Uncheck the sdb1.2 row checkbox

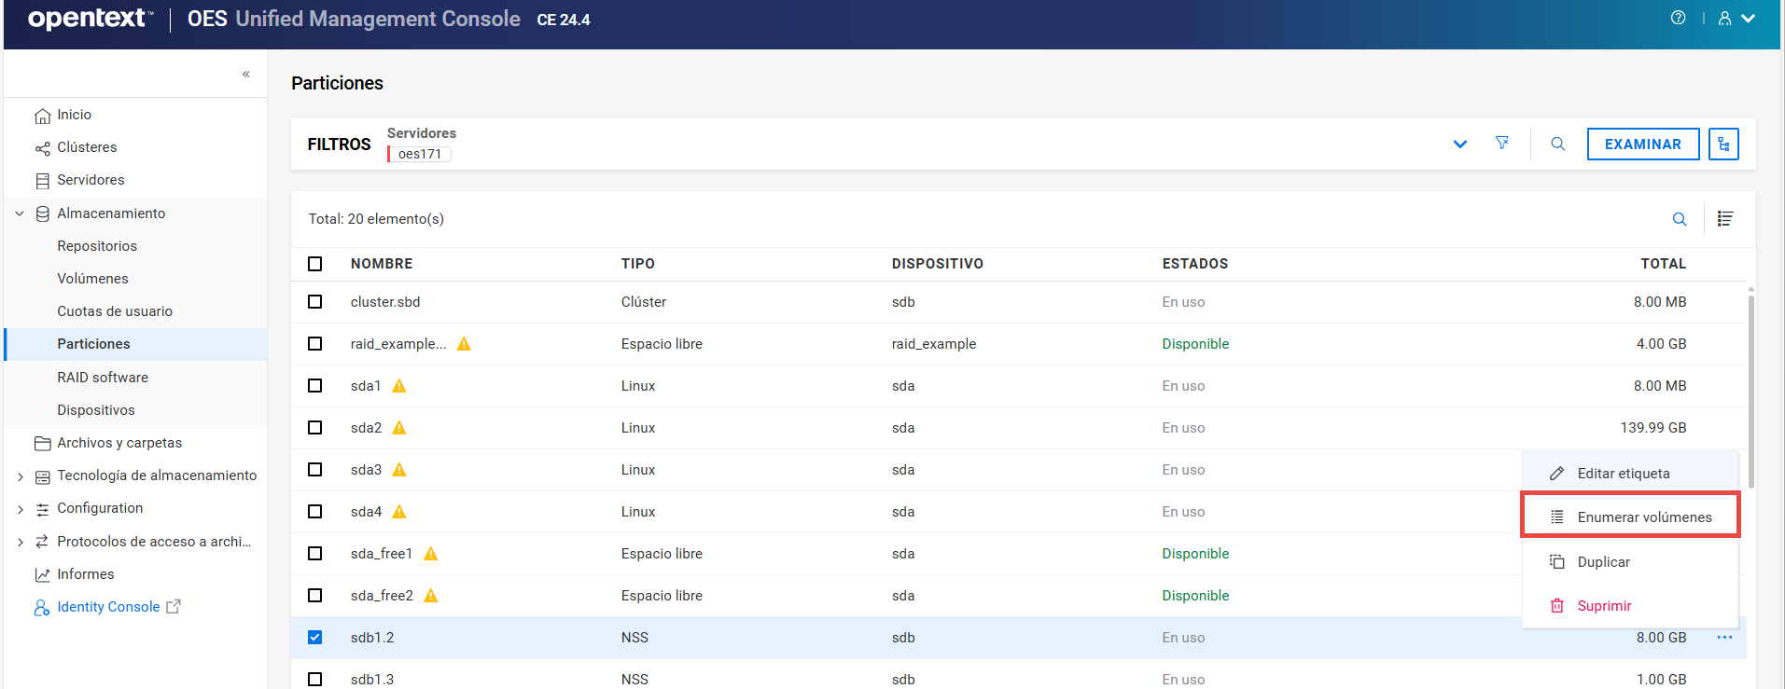coord(315,638)
